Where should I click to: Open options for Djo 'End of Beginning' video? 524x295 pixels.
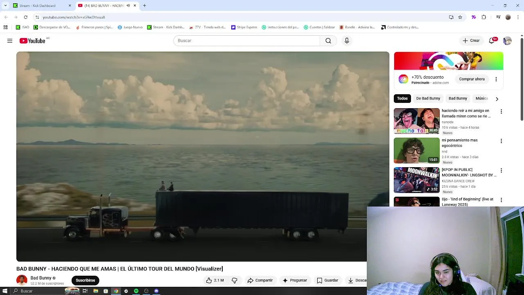point(501,200)
